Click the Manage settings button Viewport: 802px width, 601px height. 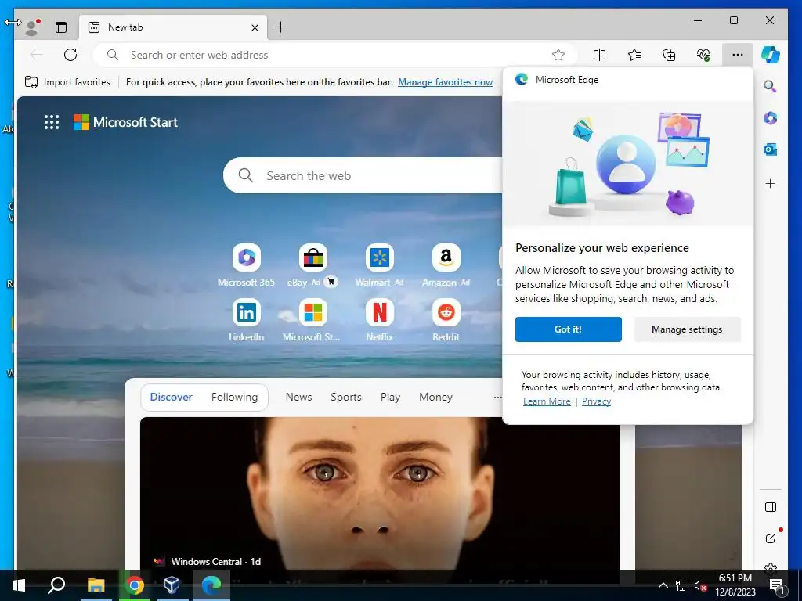687,329
